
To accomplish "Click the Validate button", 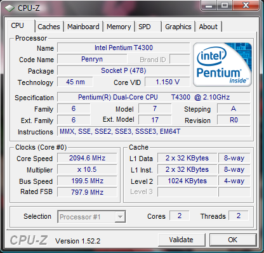I will pyautogui.click(x=181, y=240).
